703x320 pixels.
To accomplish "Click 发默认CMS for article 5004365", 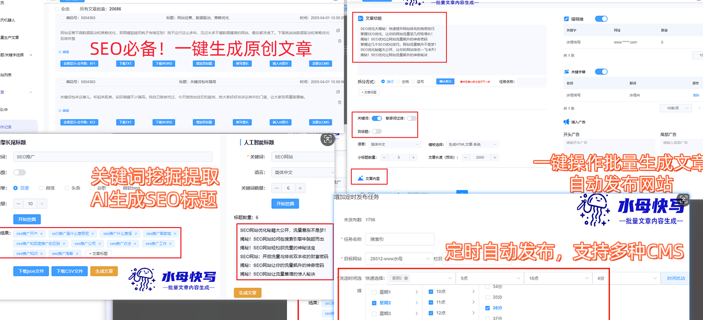I will (321, 64).
